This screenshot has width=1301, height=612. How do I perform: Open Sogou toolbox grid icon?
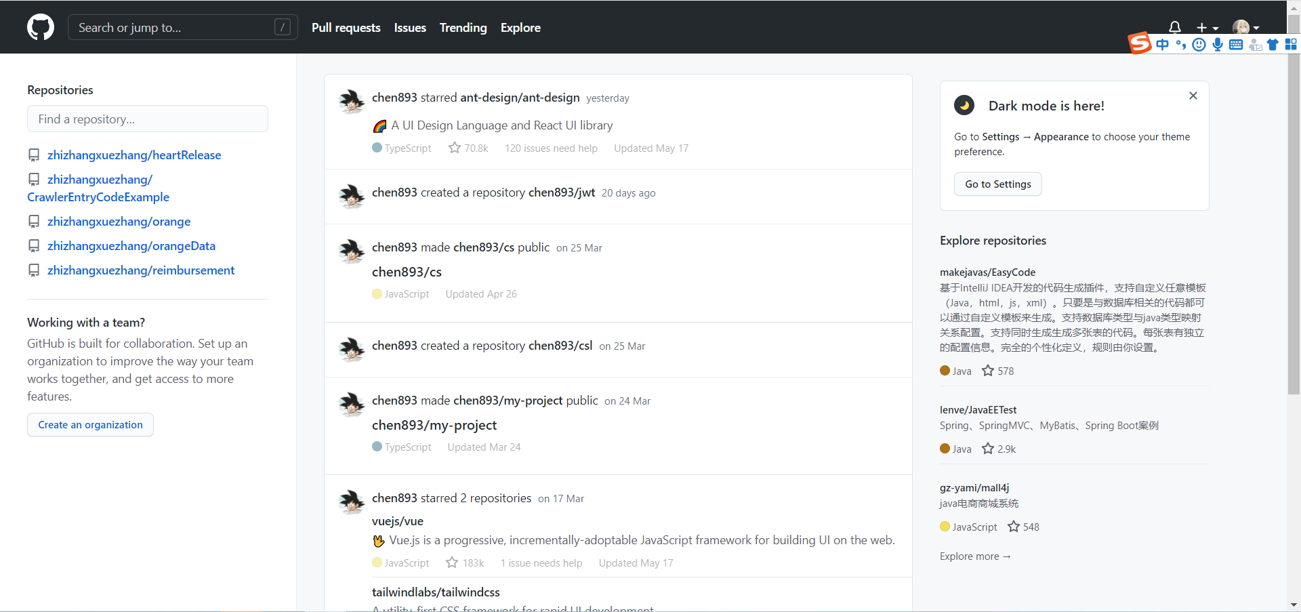[1291, 45]
